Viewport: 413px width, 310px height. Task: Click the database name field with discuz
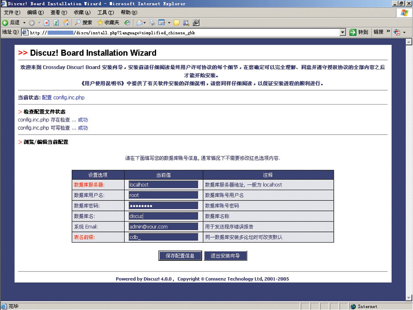click(x=163, y=216)
